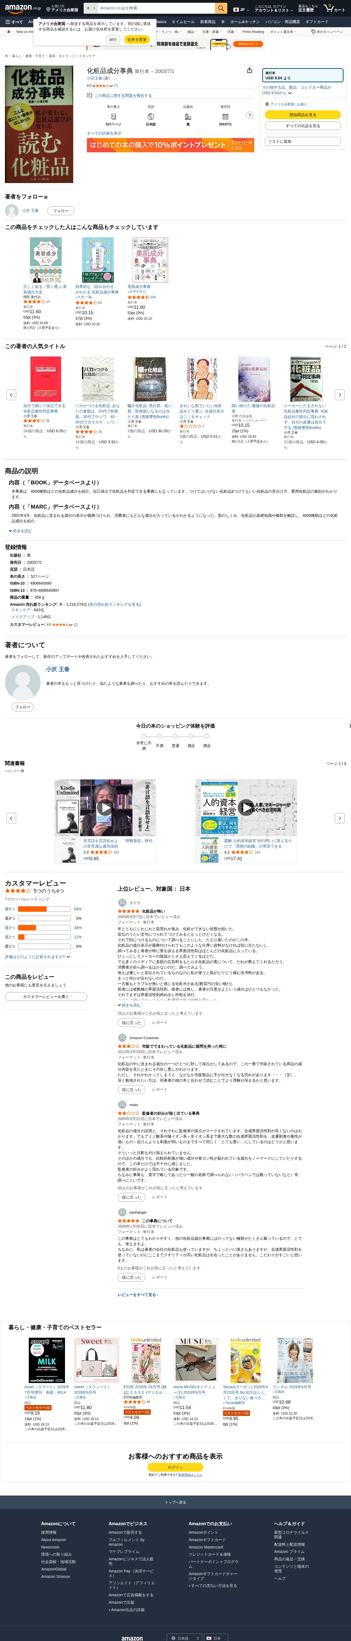Expand 評価はどのように計算されますか?
The image size is (351, 1641).
[38, 956]
